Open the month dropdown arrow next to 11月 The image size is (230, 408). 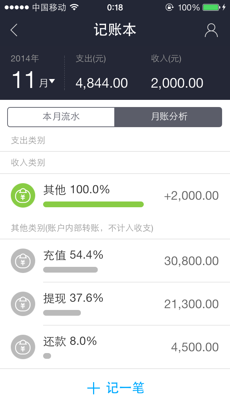[52, 81]
